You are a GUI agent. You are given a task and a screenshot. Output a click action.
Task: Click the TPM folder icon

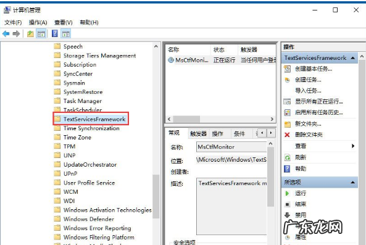click(57, 146)
